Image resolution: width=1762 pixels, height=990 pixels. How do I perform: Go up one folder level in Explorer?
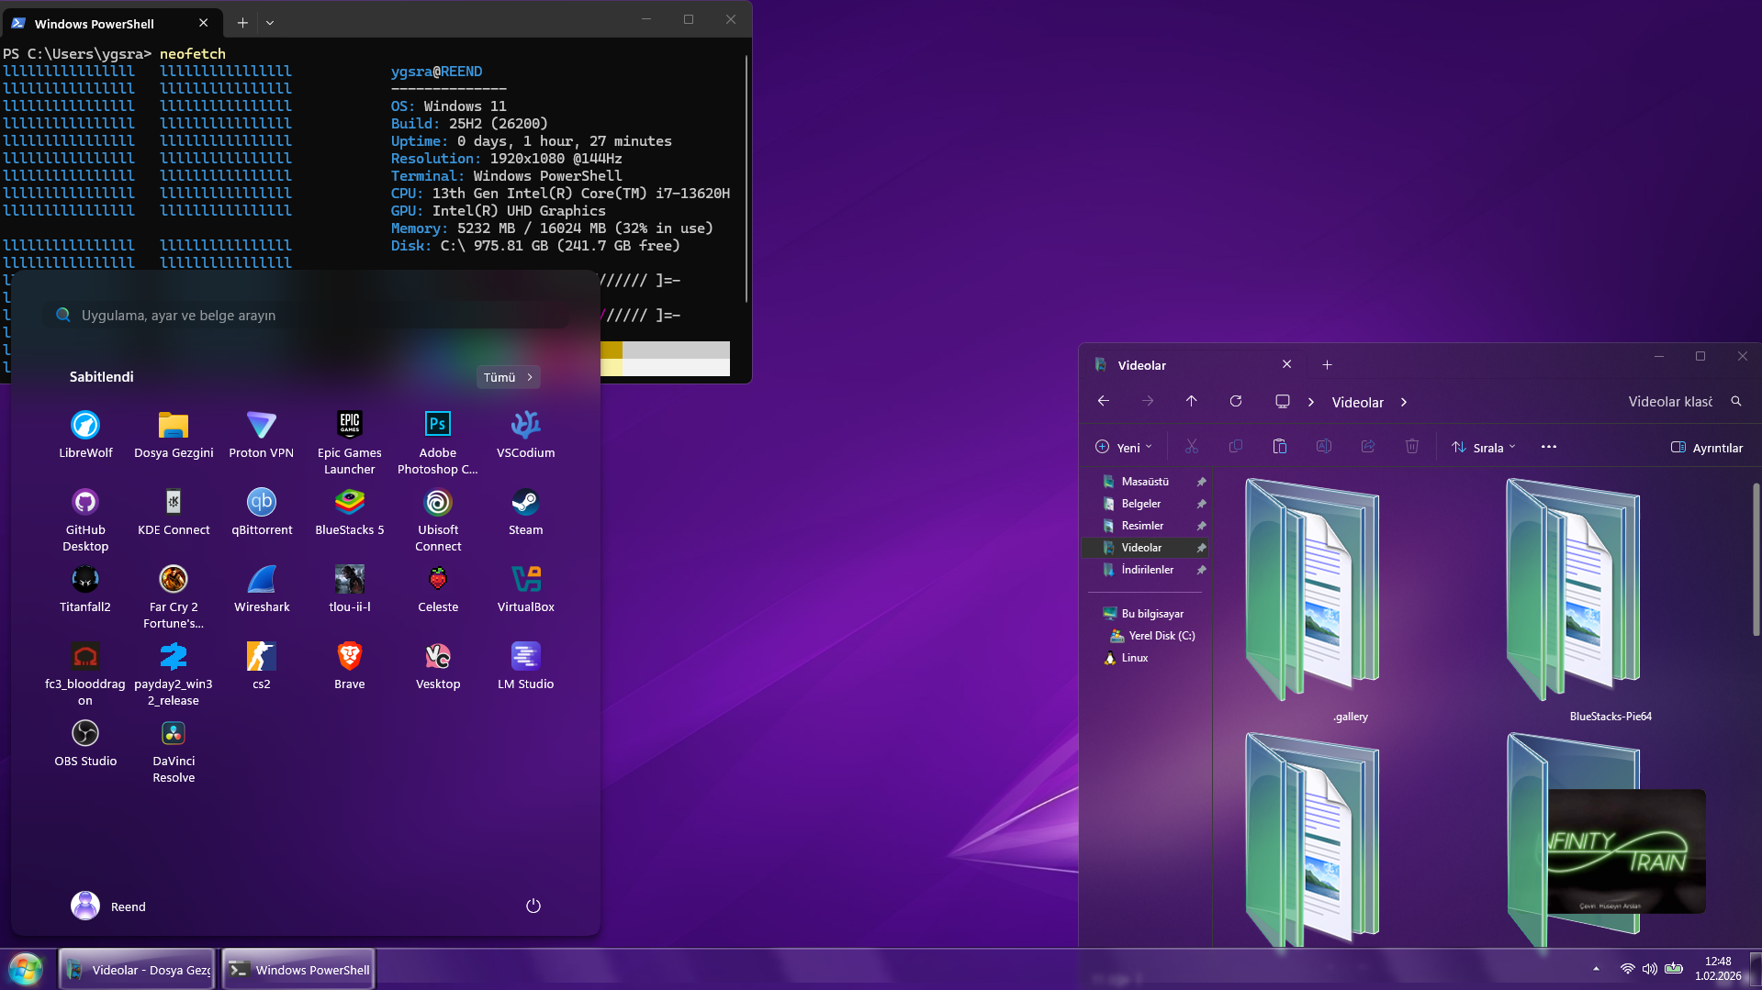click(x=1192, y=402)
